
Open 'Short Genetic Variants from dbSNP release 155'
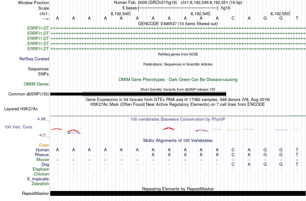[178, 89]
